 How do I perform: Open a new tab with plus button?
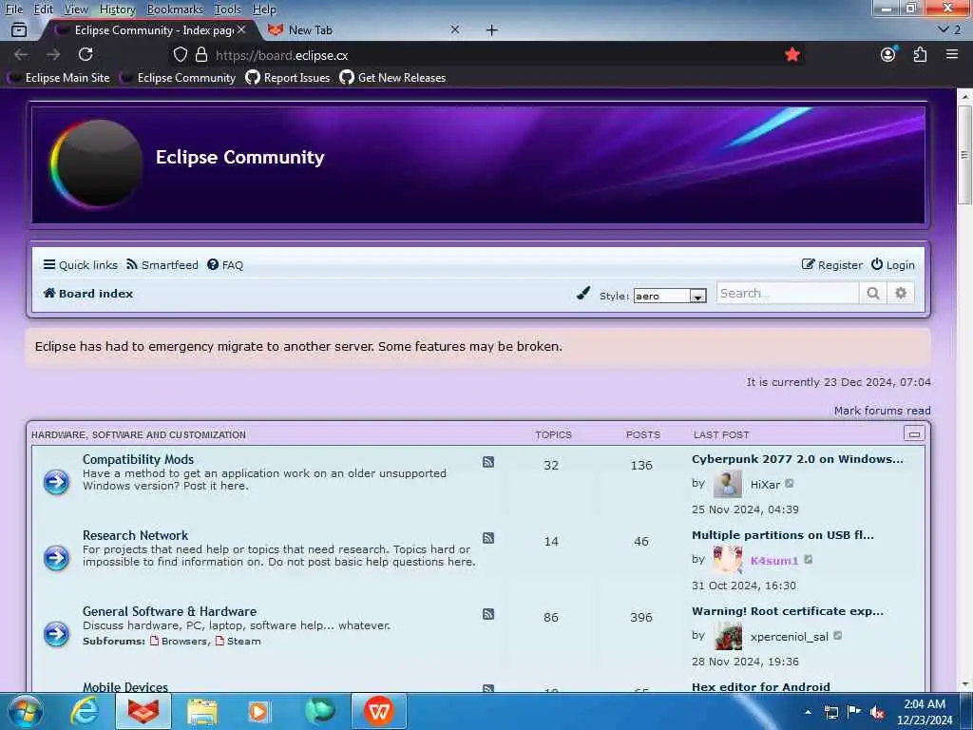pos(491,29)
